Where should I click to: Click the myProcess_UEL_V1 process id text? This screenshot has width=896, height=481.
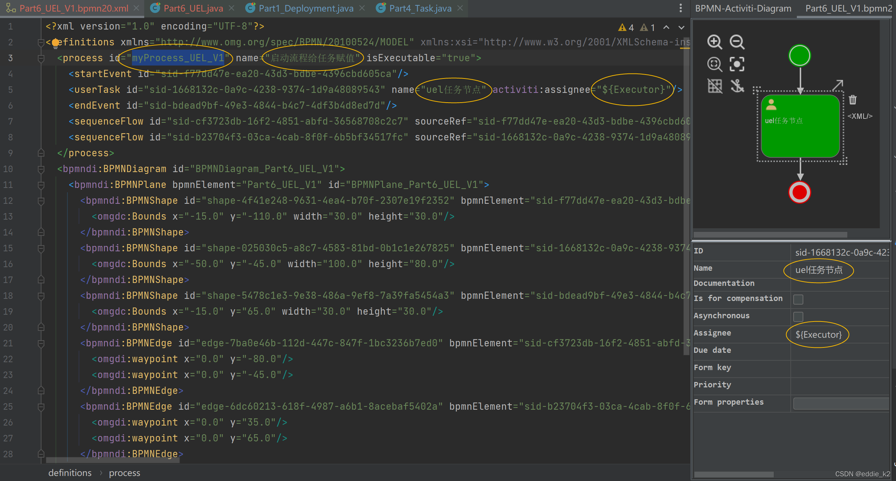point(178,58)
